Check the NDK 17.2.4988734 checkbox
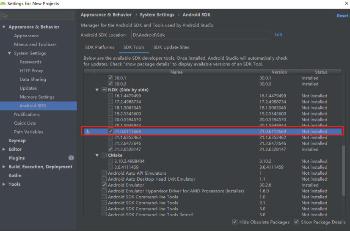350x231 pixels. pyautogui.click(x=110, y=102)
